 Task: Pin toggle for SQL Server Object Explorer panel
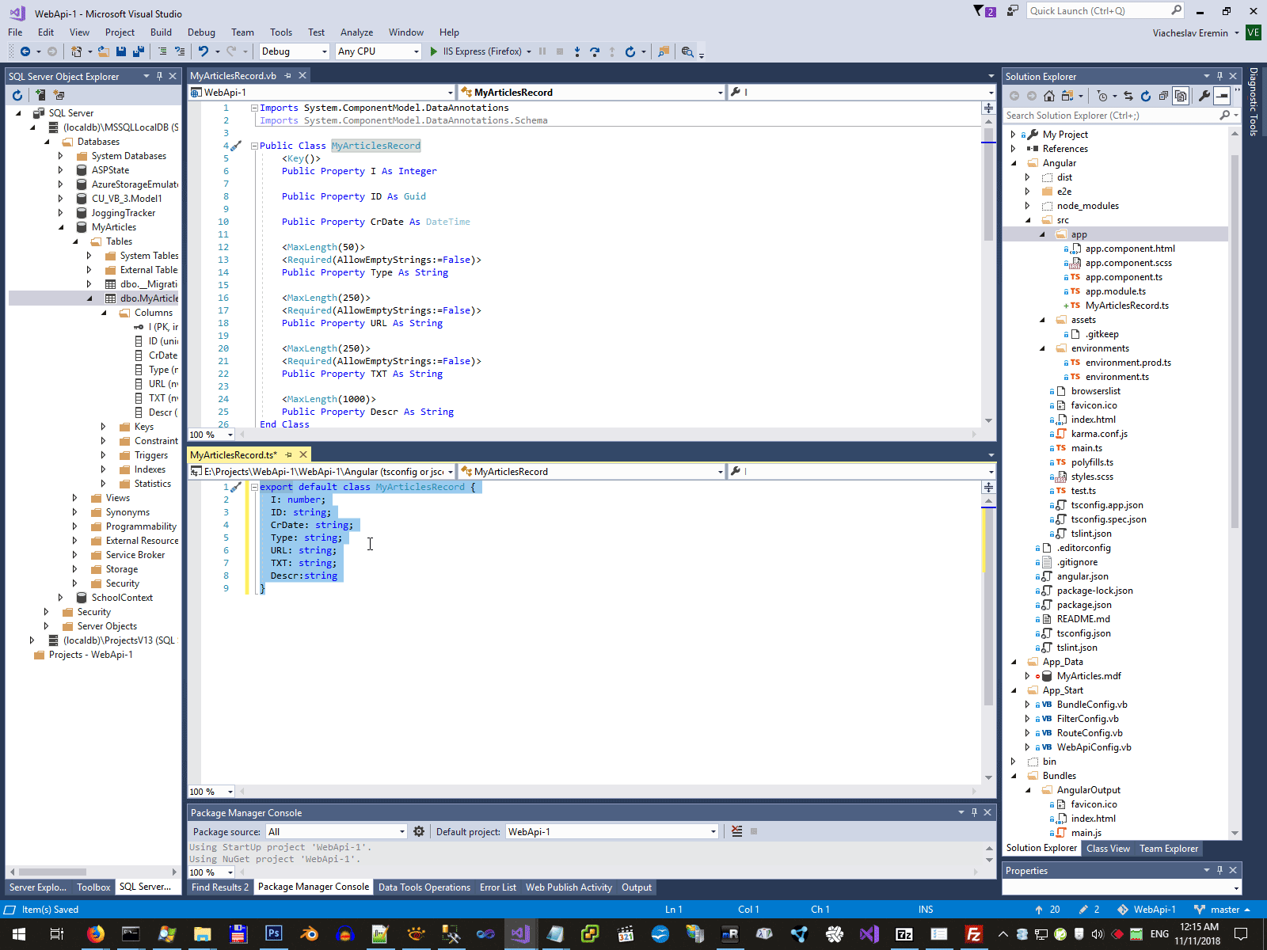(x=159, y=76)
